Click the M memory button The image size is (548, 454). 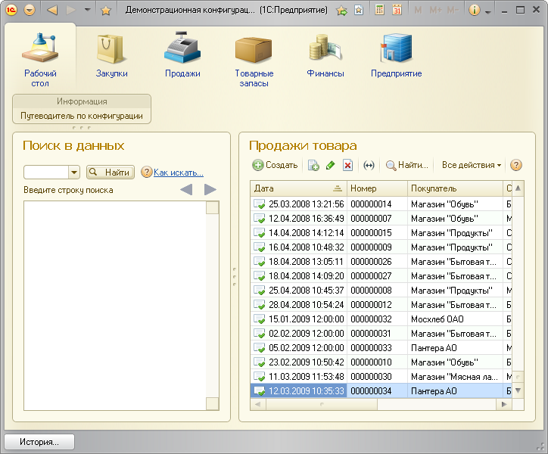418,10
